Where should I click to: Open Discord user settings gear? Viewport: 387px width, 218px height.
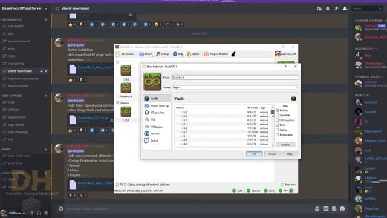[46, 213]
